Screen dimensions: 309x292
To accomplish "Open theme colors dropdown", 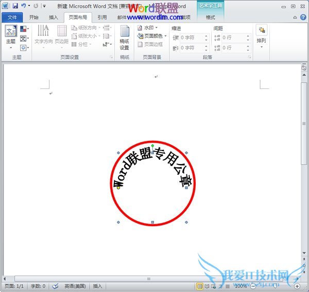I will (x=24, y=29).
